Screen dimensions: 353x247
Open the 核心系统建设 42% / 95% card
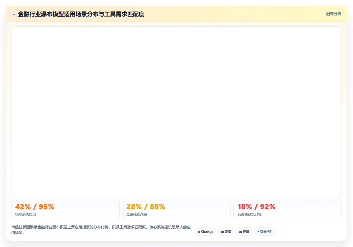point(65,209)
